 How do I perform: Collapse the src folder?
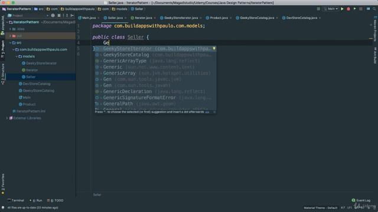click(x=10, y=43)
